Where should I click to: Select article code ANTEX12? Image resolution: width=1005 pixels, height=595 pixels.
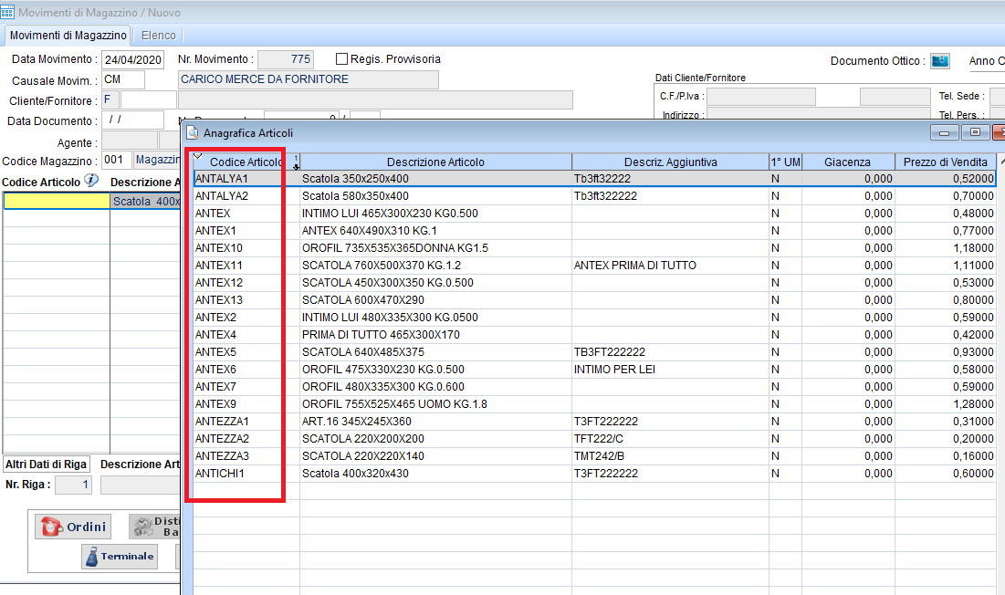(x=218, y=283)
